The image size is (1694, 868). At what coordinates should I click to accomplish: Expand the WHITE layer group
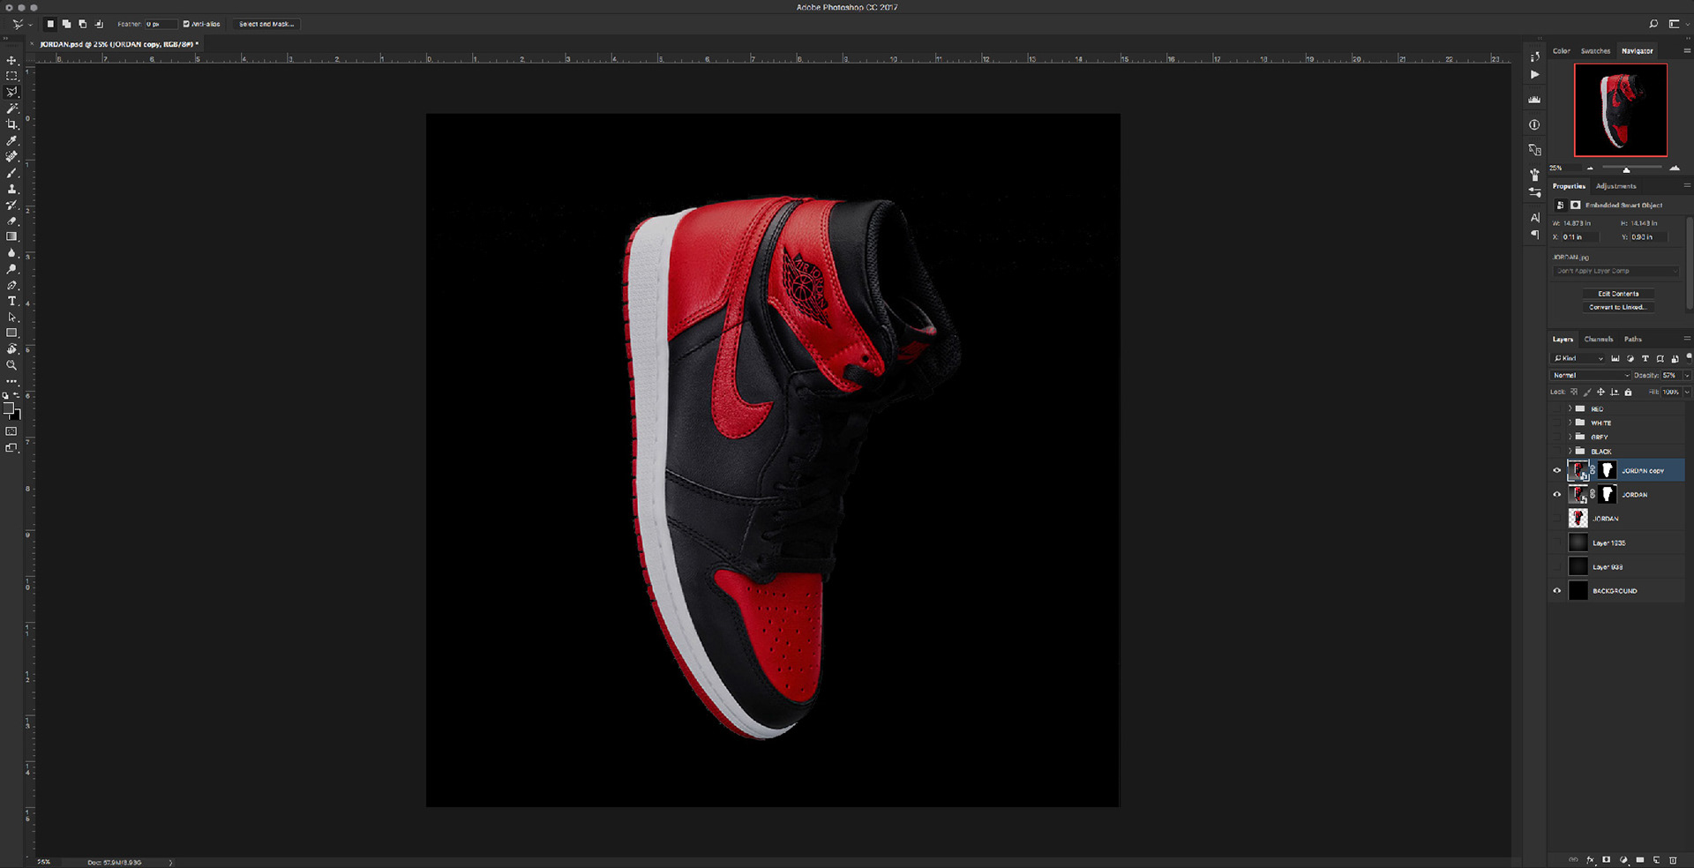[1570, 423]
